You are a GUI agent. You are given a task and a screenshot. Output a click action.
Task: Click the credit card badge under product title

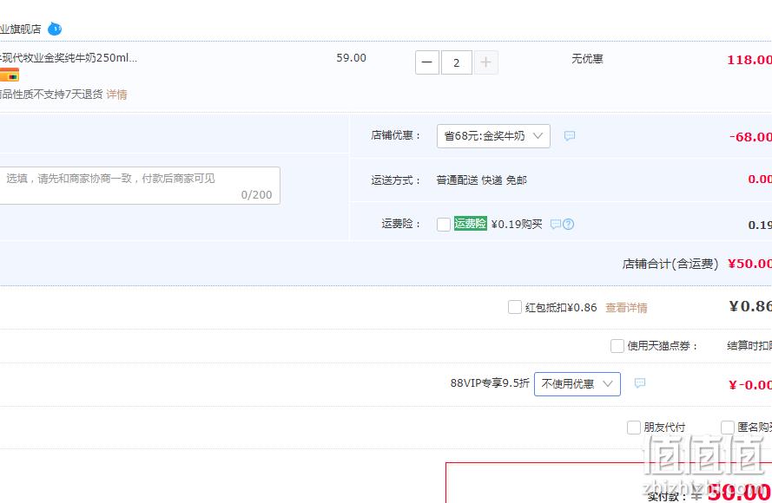pyautogui.click(x=10, y=75)
